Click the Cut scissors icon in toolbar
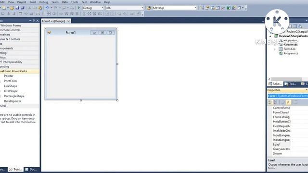The width and height of the screenshot is (308, 173). click(x=29, y=8)
